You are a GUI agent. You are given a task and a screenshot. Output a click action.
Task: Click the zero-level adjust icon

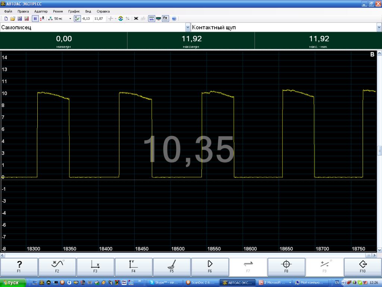(42, 19)
